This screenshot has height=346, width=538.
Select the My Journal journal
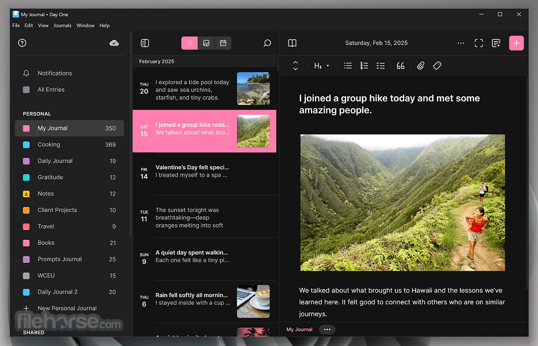tap(69, 128)
